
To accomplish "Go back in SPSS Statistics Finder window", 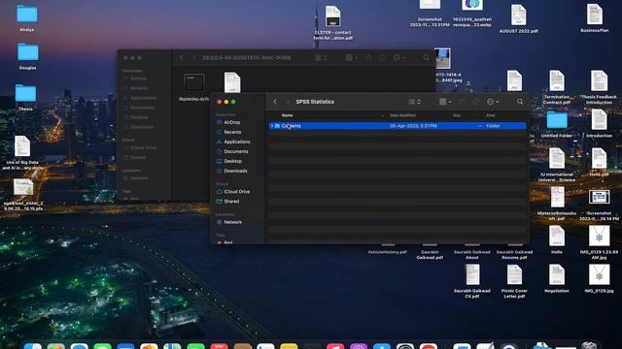I will click(x=275, y=102).
